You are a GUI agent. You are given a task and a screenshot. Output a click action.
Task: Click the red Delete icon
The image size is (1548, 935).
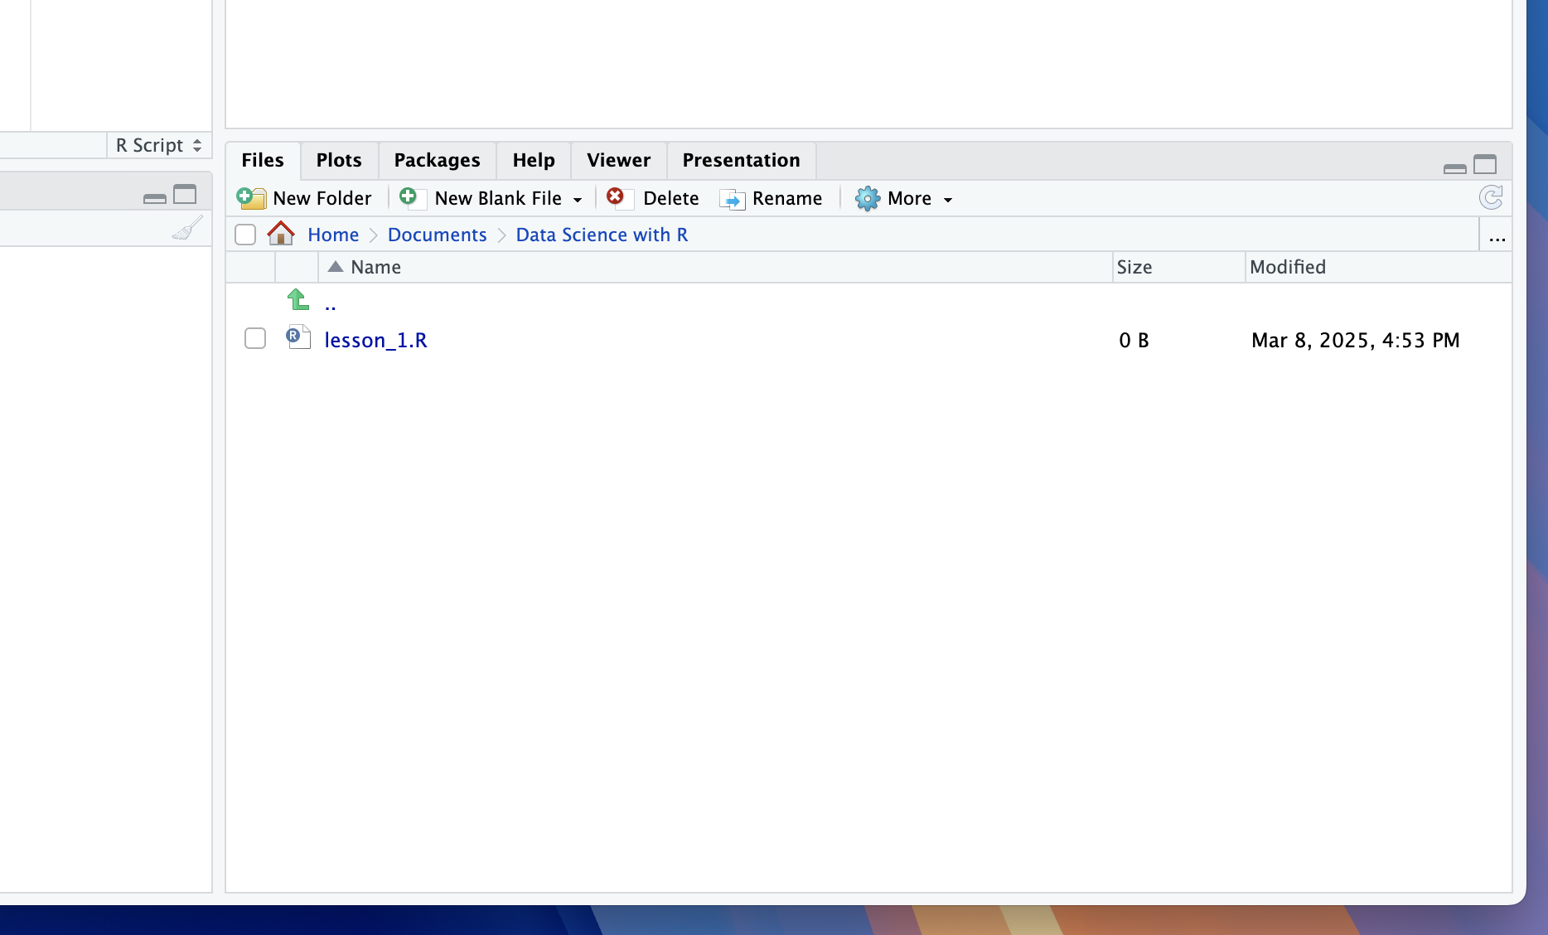click(x=616, y=196)
